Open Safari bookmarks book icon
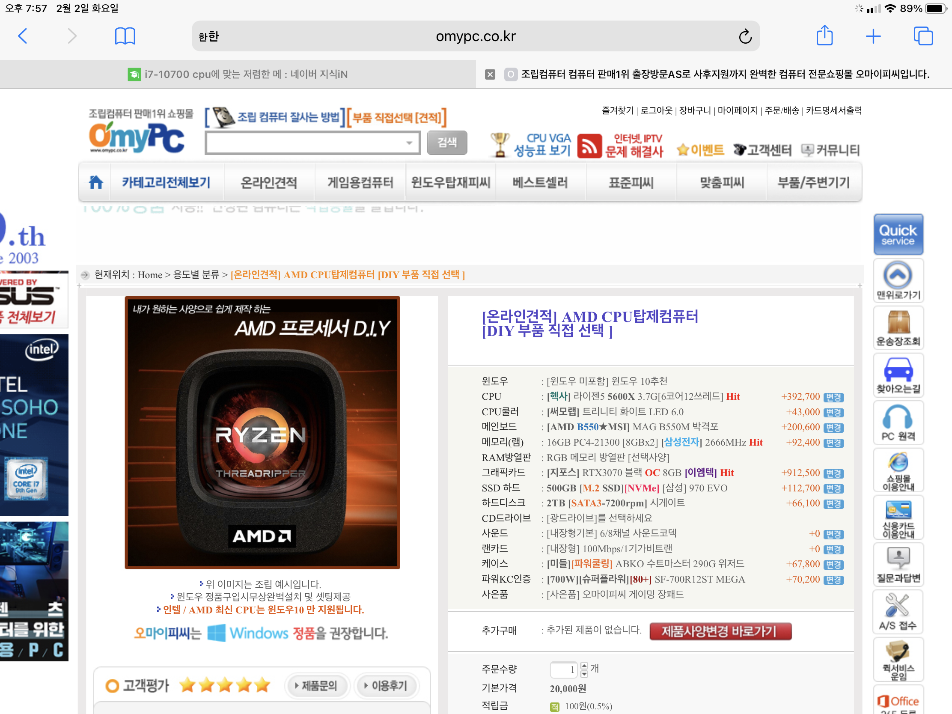This screenshot has height=714, width=952. (125, 36)
